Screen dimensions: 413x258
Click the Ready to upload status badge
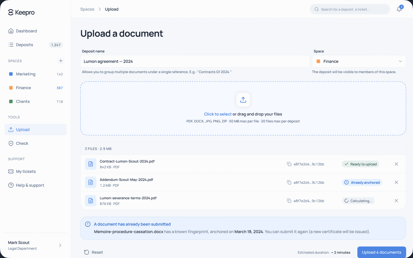(x=360, y=164)
